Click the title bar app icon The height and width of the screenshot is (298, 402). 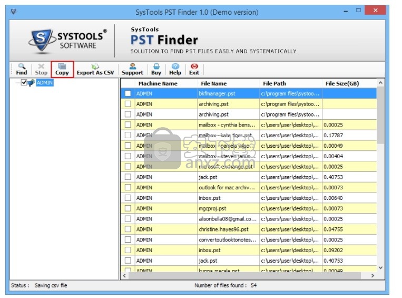(x=14, y=11)
